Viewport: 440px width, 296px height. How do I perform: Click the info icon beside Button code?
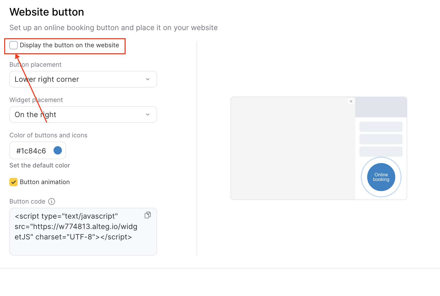point(52,201)
